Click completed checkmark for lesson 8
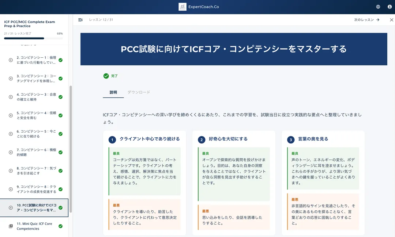The height and width of the screenshot is (237, 395). [60, 171]
